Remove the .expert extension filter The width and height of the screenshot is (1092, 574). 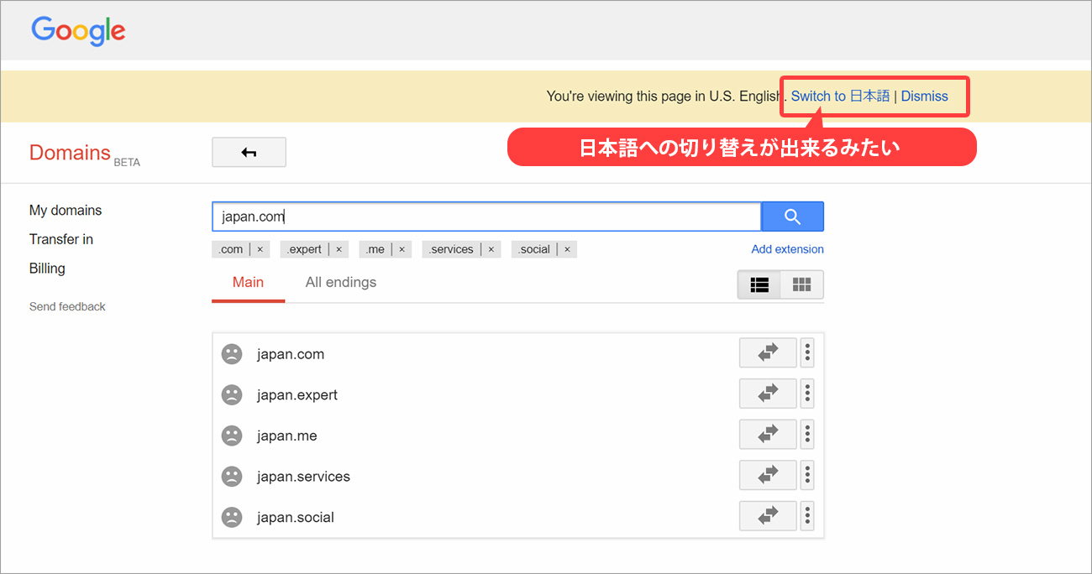[339, 249]
